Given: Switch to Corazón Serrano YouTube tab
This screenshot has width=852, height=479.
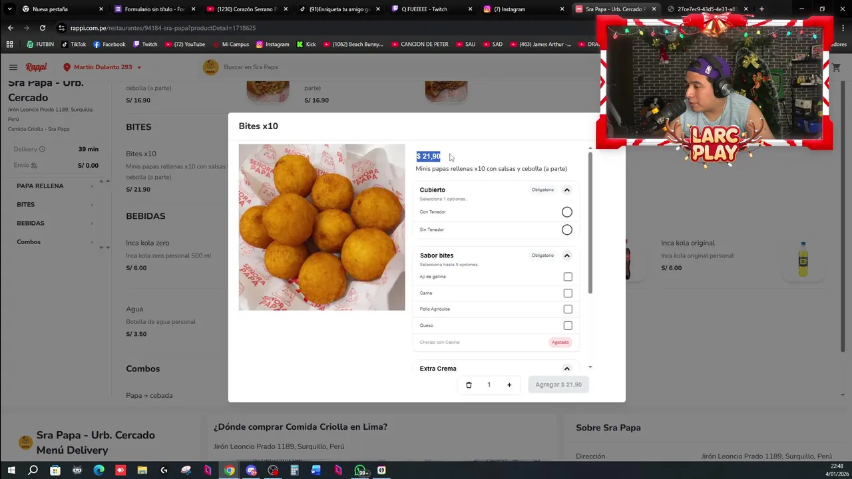Looking at the screenshot, I should coord(246,9).
